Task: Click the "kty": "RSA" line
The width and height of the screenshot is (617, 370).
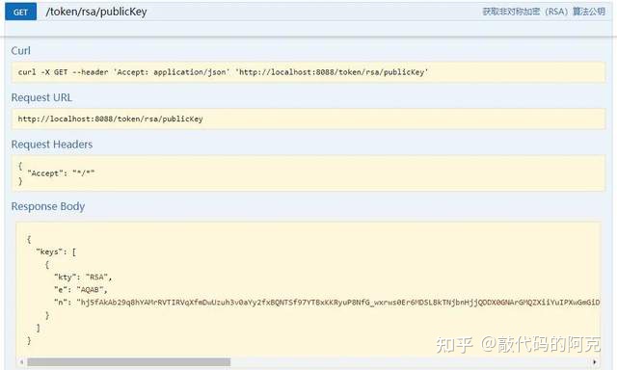Action: (x=83, y=277)
